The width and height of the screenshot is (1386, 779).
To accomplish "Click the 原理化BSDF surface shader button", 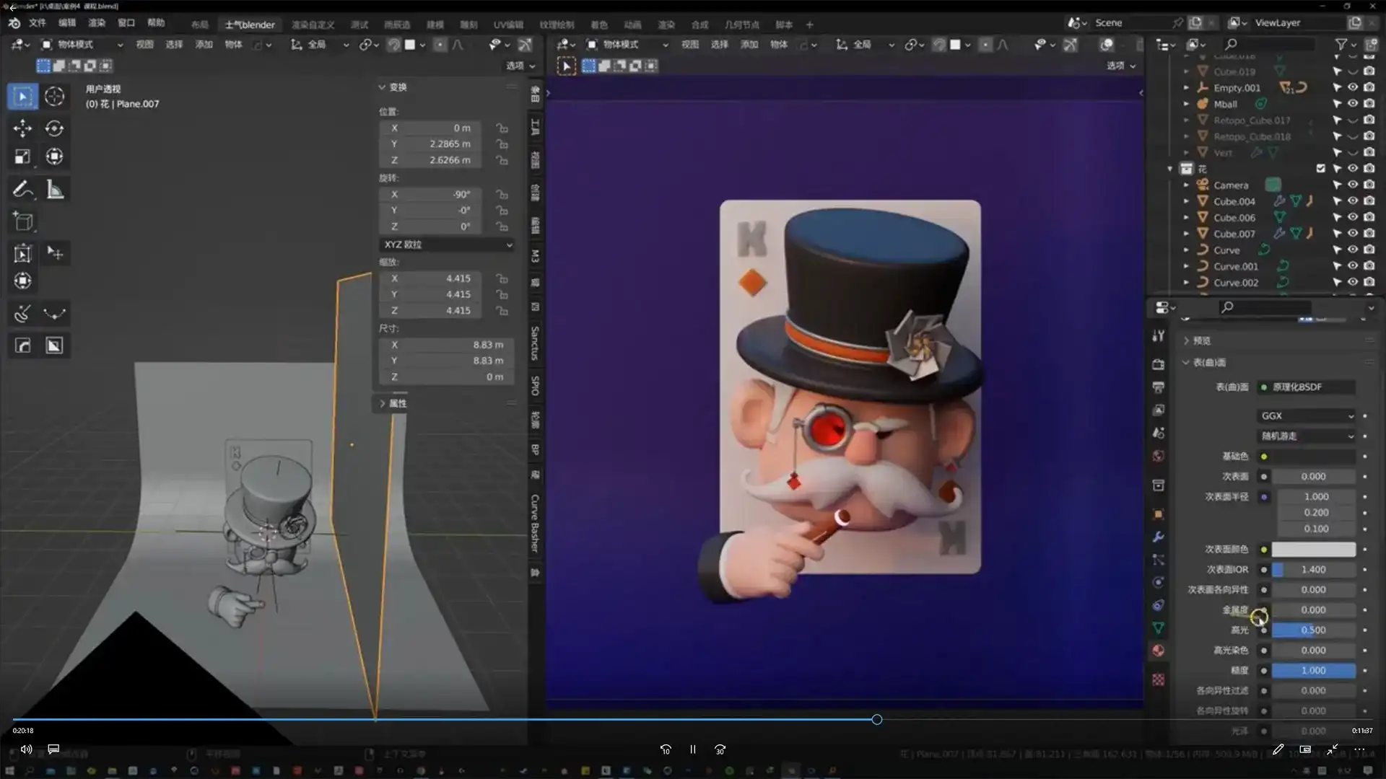I will (1307, 387).
